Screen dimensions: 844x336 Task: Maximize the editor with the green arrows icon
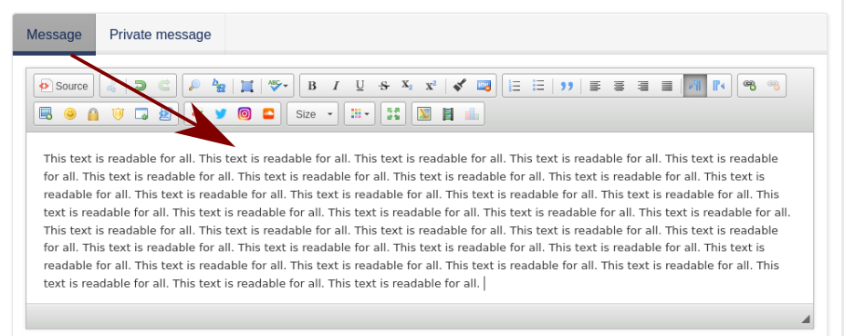click(x=393, y=113)
